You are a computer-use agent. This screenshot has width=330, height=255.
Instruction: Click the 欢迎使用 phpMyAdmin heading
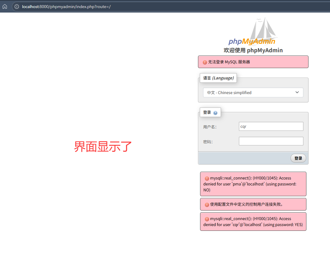(x=253, y=50)
